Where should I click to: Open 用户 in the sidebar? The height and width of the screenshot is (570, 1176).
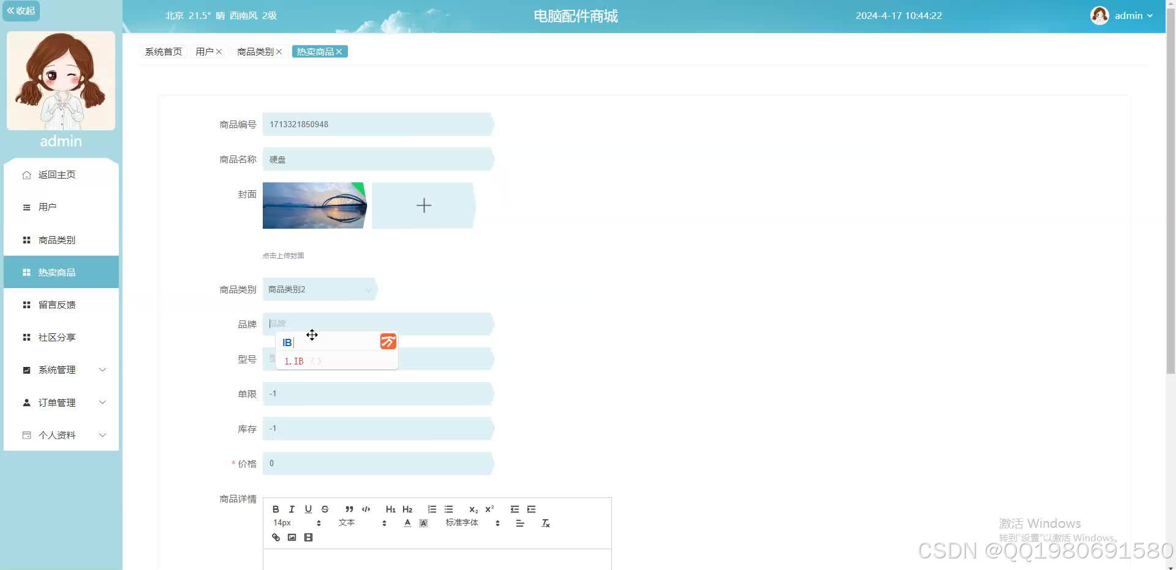tap(61, 207)
